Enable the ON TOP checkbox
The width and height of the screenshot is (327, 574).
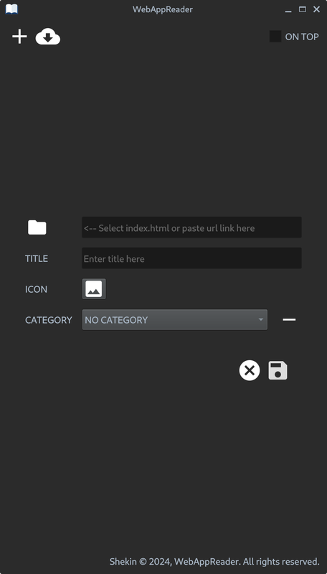pos(275,37)
